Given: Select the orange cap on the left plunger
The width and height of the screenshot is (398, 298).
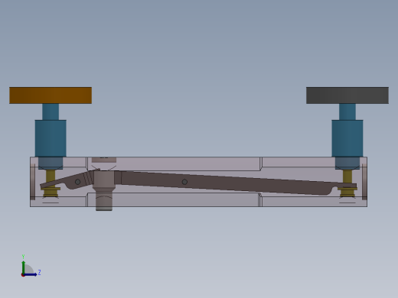Looking at the screenshot, I should coord(51,96).
